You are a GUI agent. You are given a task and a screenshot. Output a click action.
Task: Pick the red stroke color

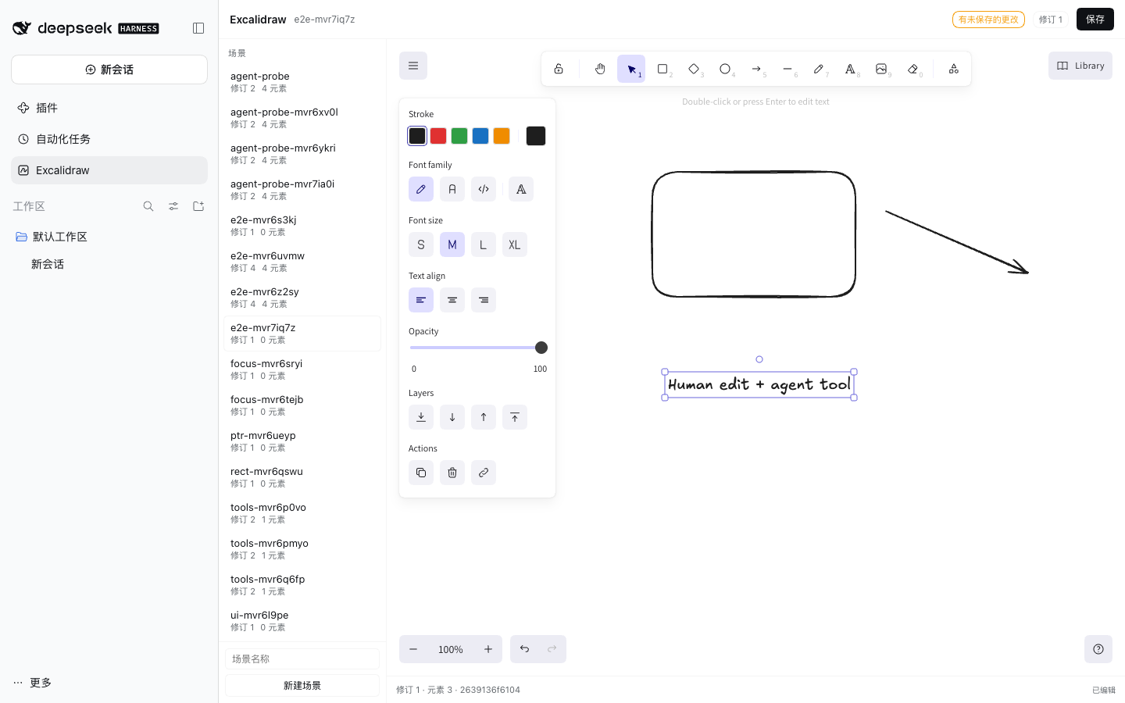pyautogui.click(x=438, y=136)
